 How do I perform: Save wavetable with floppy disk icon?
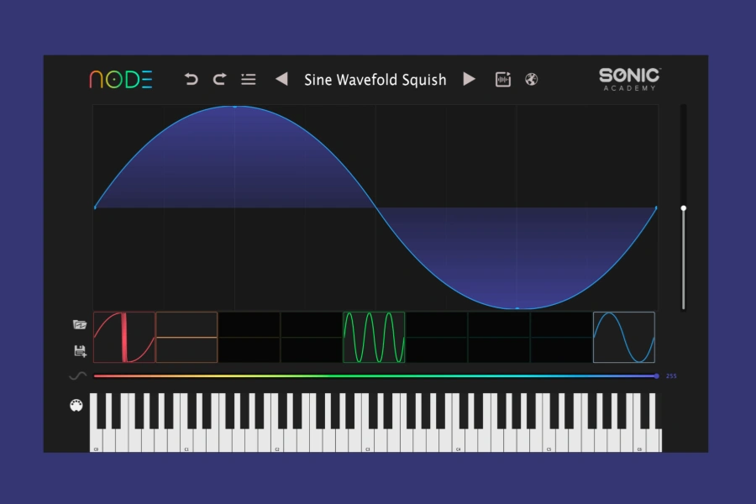(x=80, y=350)
